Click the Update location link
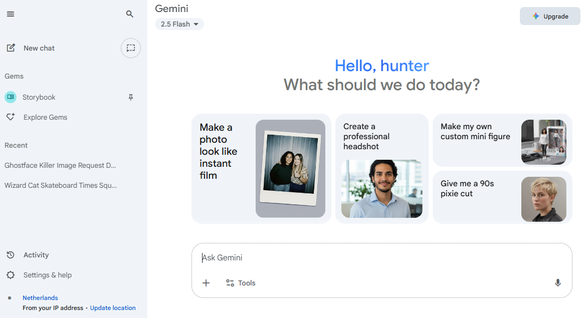 (x=112, y=308)
